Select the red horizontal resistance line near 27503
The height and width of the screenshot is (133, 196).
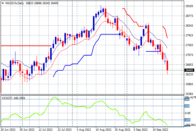point(26,46)
